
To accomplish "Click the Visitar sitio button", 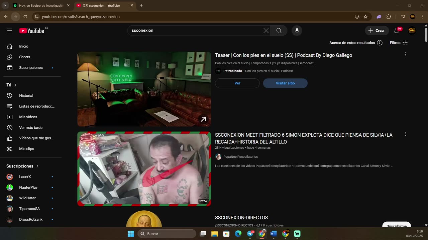I will 285,83.
